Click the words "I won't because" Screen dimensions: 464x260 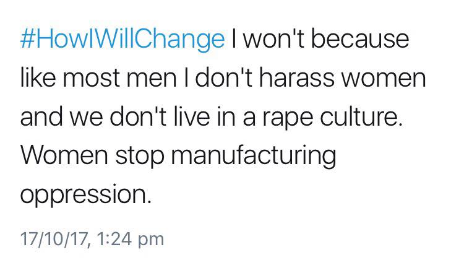tap(319, 40)
